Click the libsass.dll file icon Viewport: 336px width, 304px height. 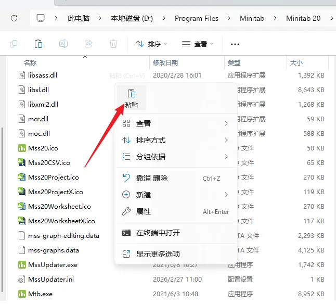[22, 75]
